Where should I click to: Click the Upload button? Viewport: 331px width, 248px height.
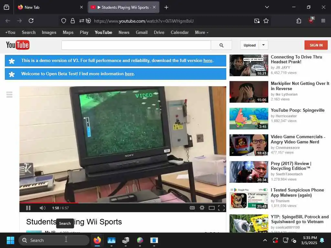click(x=250, y=45)
